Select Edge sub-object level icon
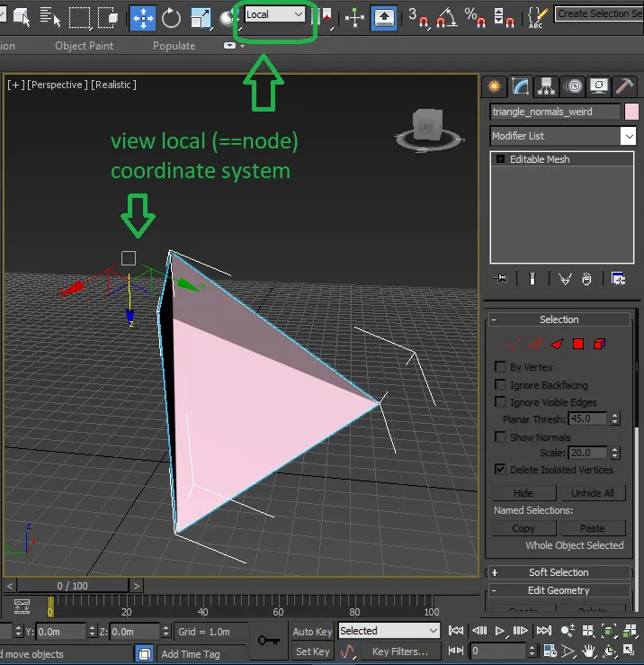Screen dimensions: 644x665 (x=535, y=344)
